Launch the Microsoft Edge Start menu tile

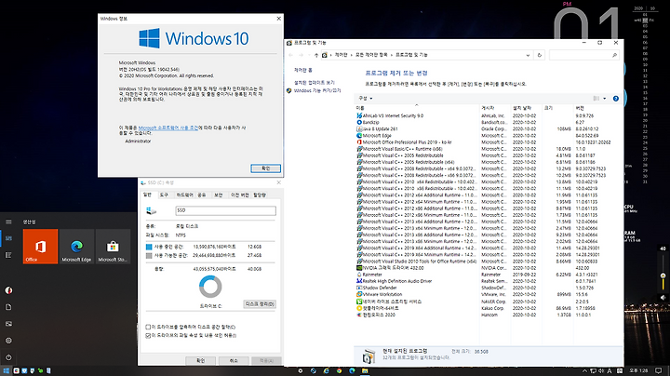[76, 247]
